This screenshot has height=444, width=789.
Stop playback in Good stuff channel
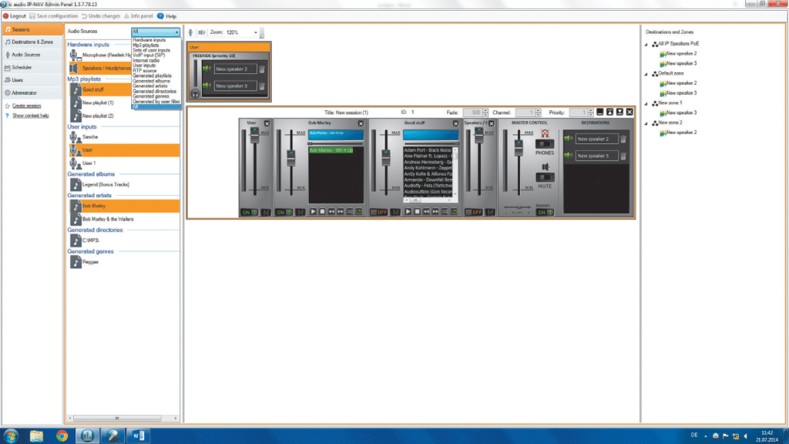point(416,211)
